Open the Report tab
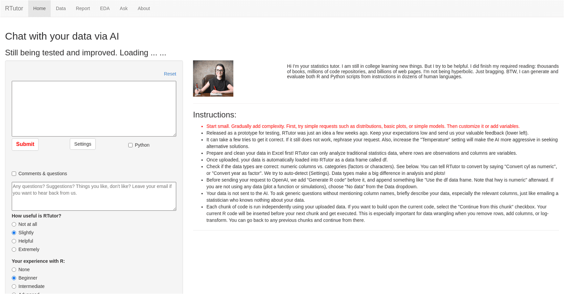This screenshot has height=294, width=564. point(83,8)
